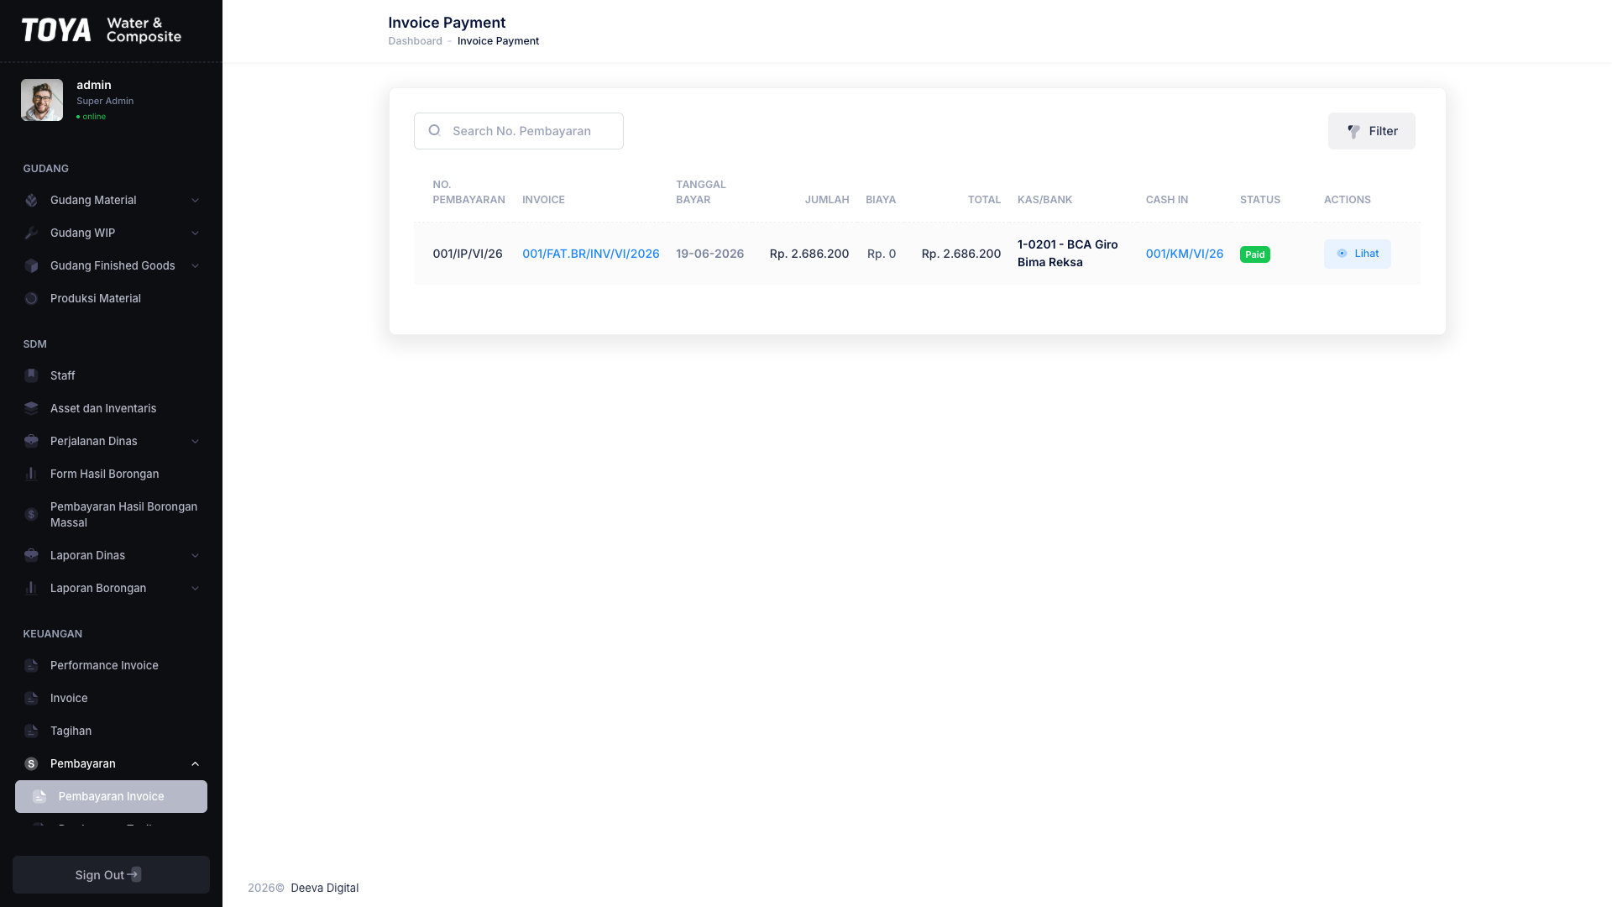Image resolution: width=1612 pixels, height=907 pixels.
Task: Click the Pembayaran dollar coin icon
Action: [31, 763]
